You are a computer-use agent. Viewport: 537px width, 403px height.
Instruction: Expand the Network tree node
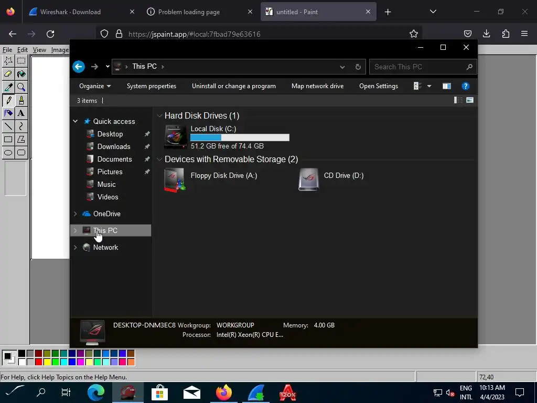(76, 247)
